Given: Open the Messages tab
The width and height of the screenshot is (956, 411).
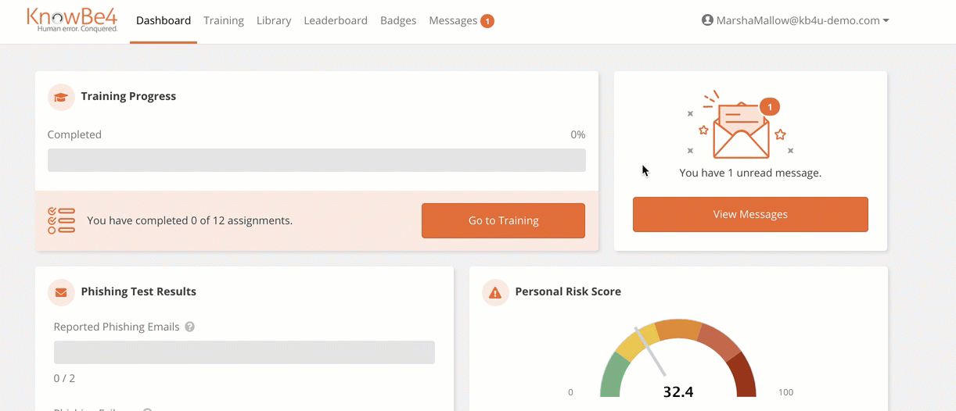Looking at the screenshot, I should [x=453, y=21].
